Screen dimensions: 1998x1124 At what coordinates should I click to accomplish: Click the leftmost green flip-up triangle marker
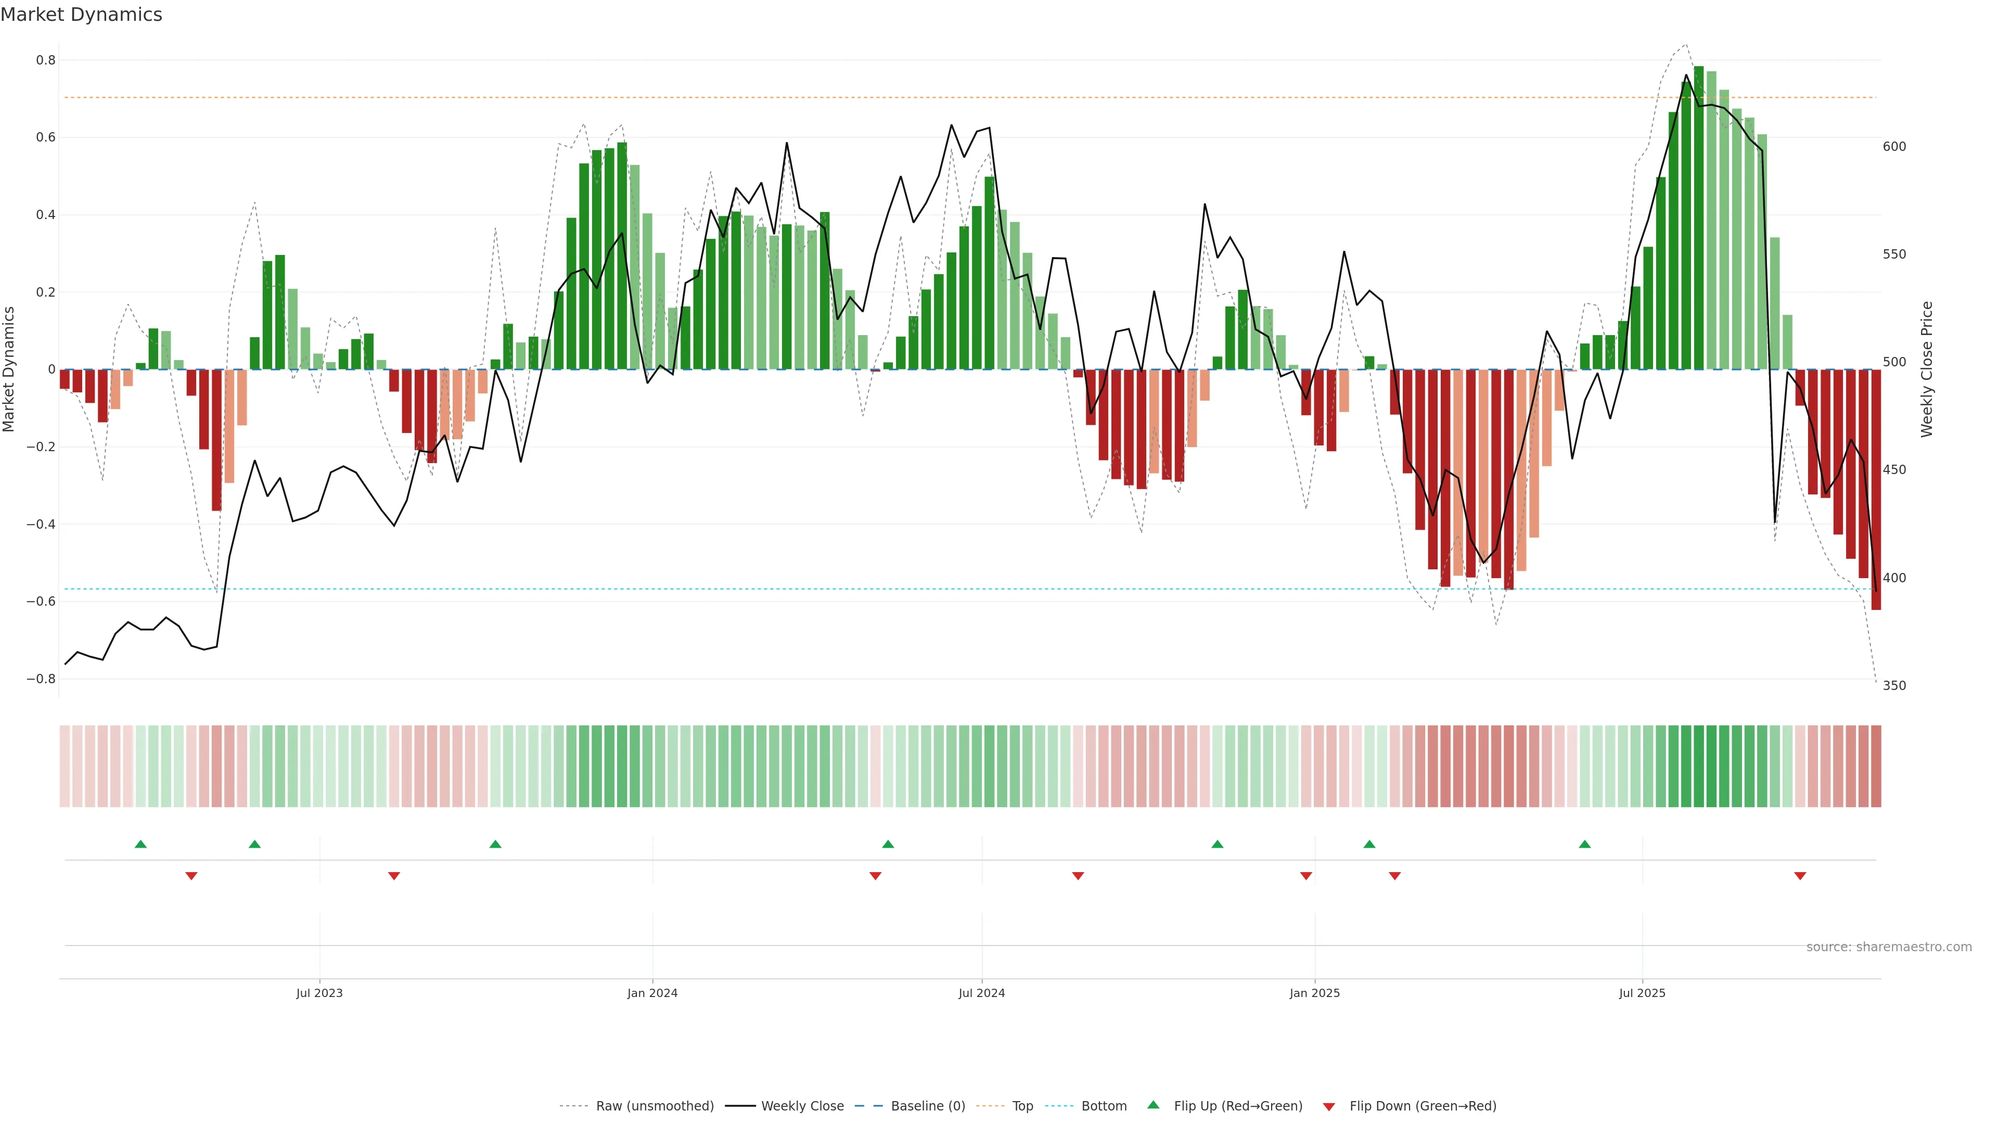click(x=140, y=844)
